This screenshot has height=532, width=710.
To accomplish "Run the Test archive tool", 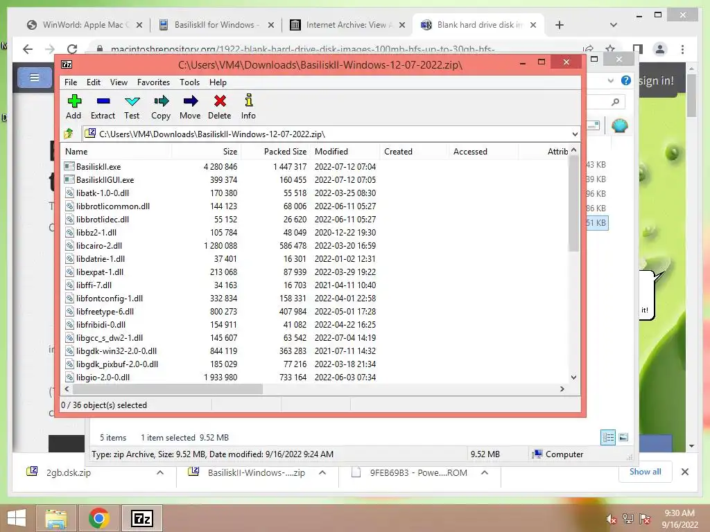I will pos(132,107).
